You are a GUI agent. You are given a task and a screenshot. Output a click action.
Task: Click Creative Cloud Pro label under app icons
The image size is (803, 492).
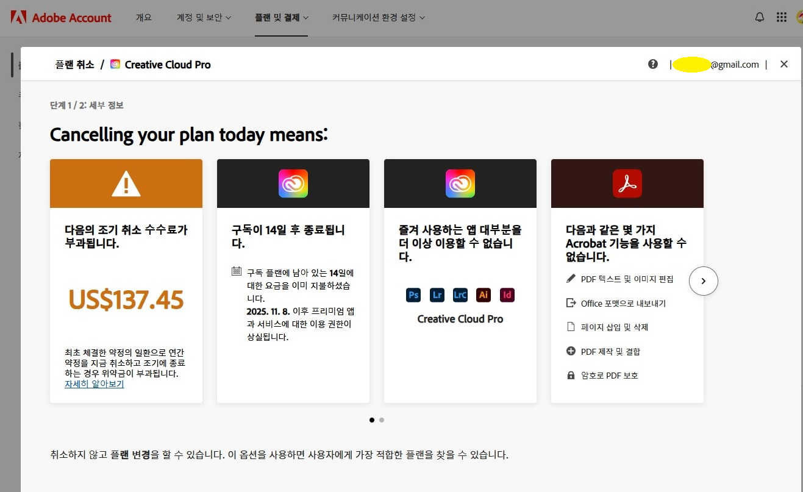[460, 319]
